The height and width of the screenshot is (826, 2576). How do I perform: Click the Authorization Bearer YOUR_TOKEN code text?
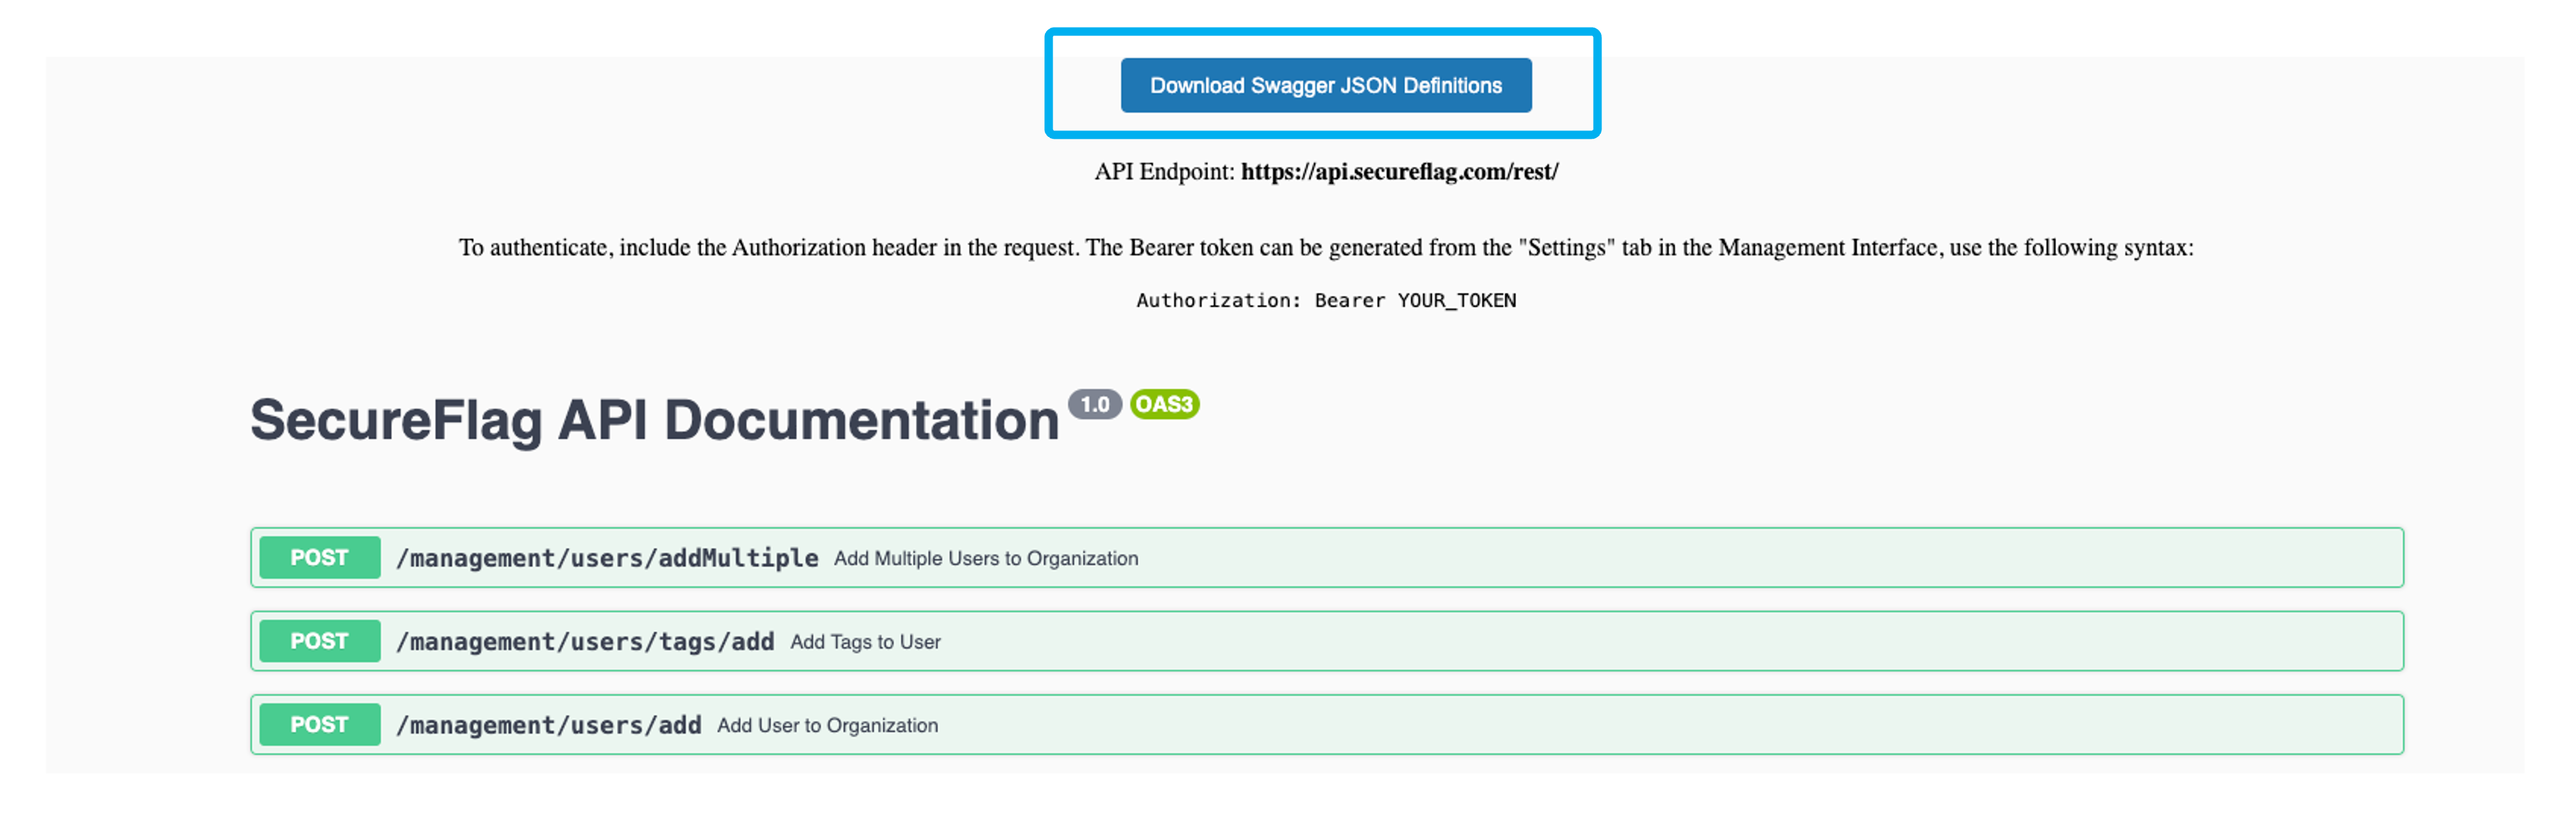[x=1326, y=301]
